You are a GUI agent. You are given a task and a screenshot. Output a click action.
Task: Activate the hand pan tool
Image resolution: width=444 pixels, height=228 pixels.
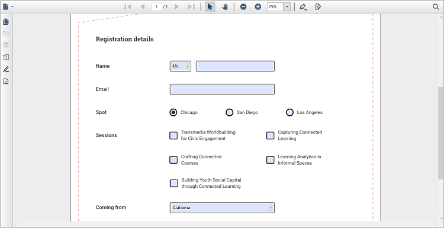tap(225, 6)
